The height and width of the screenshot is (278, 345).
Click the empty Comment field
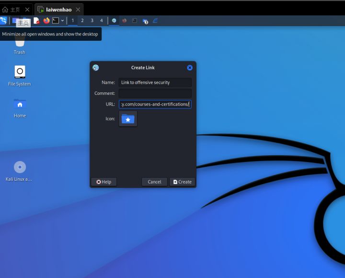[155, 93]
